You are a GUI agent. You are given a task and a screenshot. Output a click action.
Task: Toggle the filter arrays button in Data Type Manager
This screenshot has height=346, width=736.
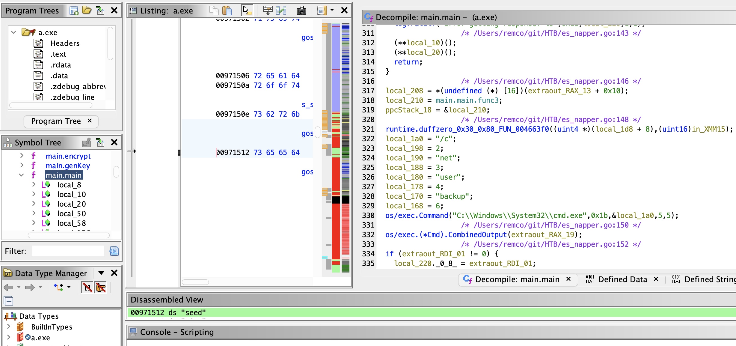point(87,288)
